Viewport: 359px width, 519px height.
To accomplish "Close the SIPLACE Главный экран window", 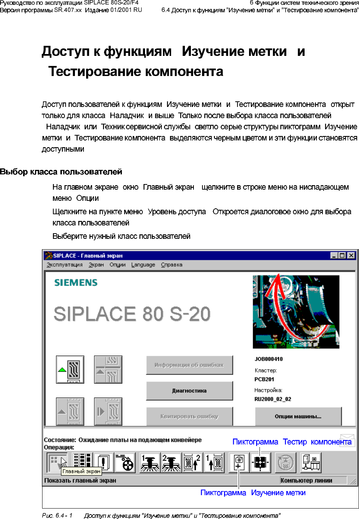I will pos(351,256).
